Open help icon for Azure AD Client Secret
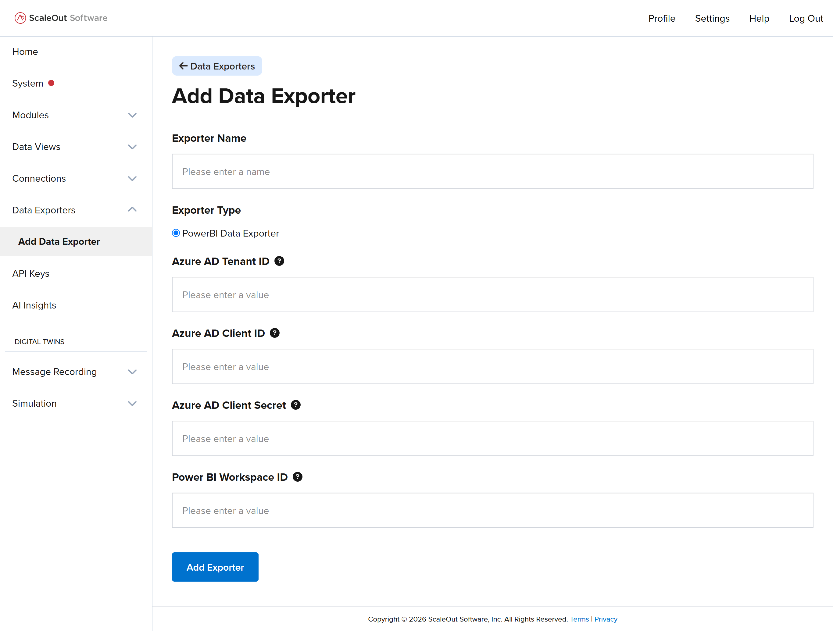The image size is (833, 631). tap(296, 405)
